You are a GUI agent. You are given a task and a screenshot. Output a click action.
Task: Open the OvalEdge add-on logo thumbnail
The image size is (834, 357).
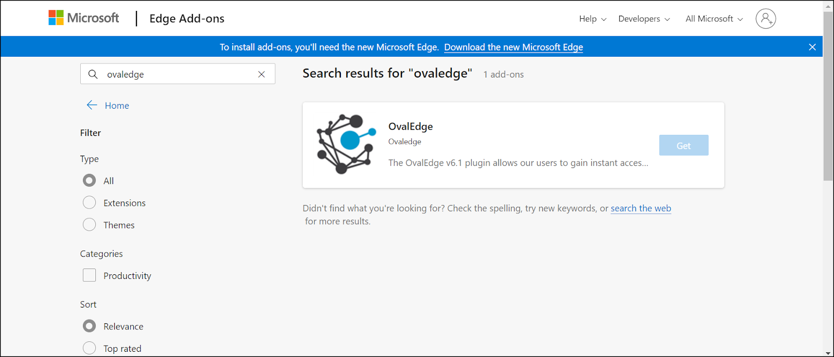346,144
